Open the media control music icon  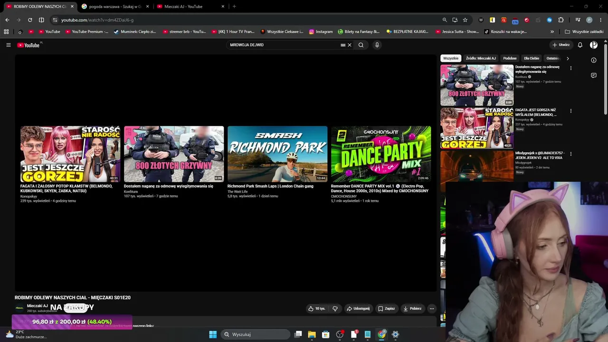coord(578,20)
